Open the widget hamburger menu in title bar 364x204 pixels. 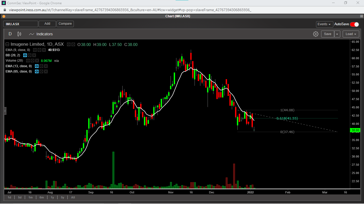[362, 16]
